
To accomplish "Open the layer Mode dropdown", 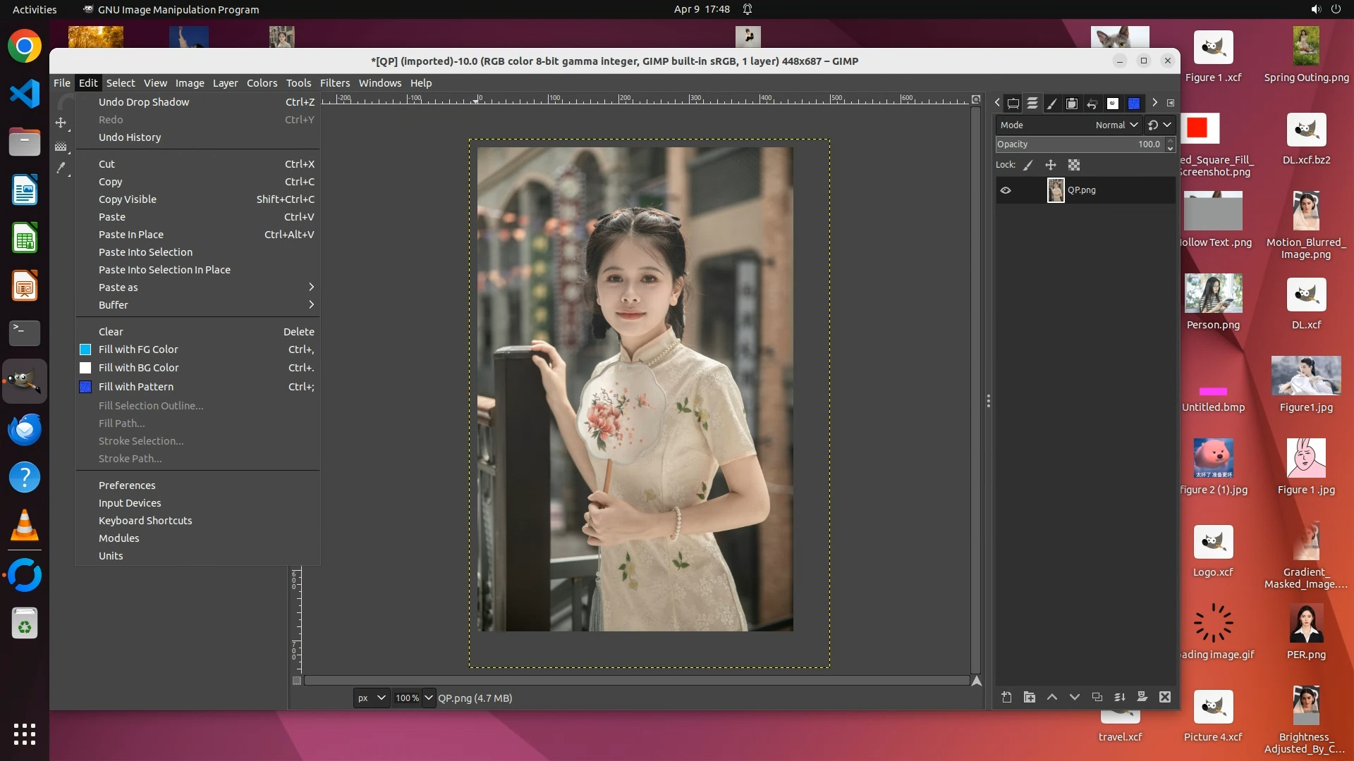I will 1116,125.
